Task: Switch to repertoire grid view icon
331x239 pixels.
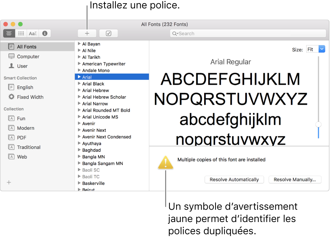Action: pos(21,33)
